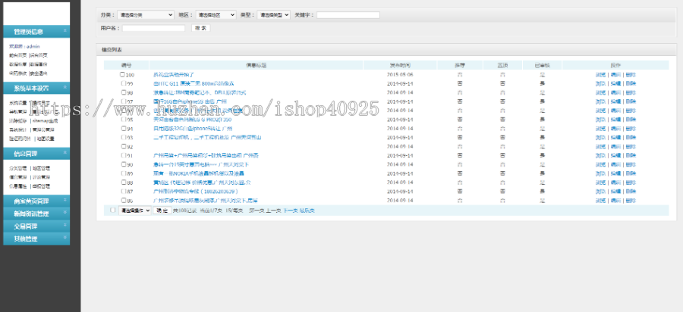Expand the 商家黄页管理 sidebar section
Viewport: 683px width, 312px height.
tap(36, 201)
